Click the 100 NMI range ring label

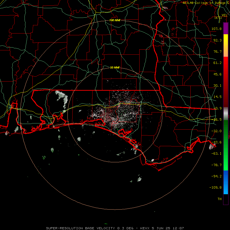click(x=115, y=20)
